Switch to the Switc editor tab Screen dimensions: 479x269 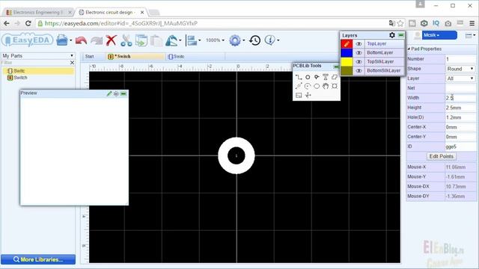195,57
